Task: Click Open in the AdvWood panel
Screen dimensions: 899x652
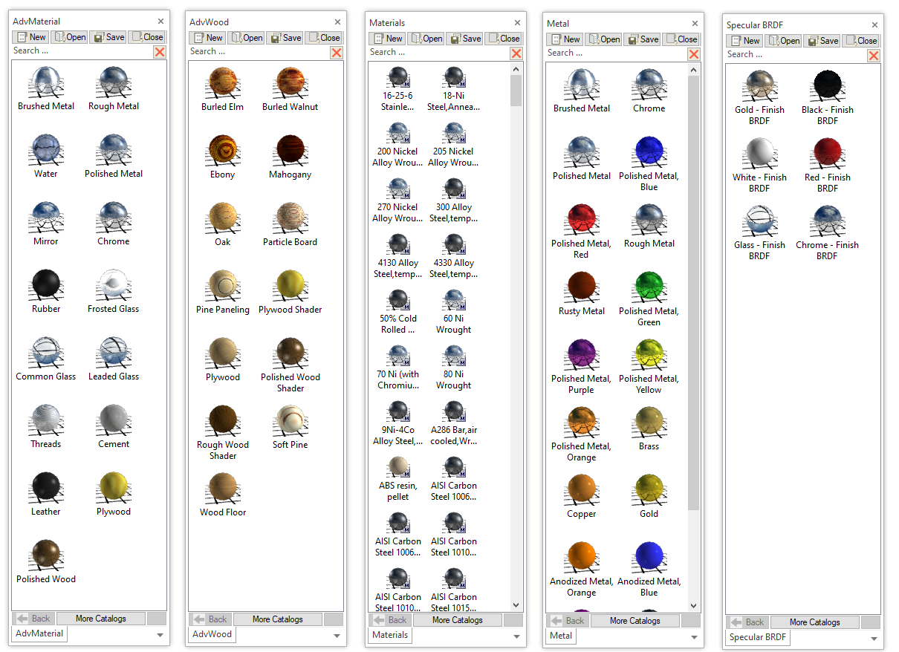Action: pos(246,37)
